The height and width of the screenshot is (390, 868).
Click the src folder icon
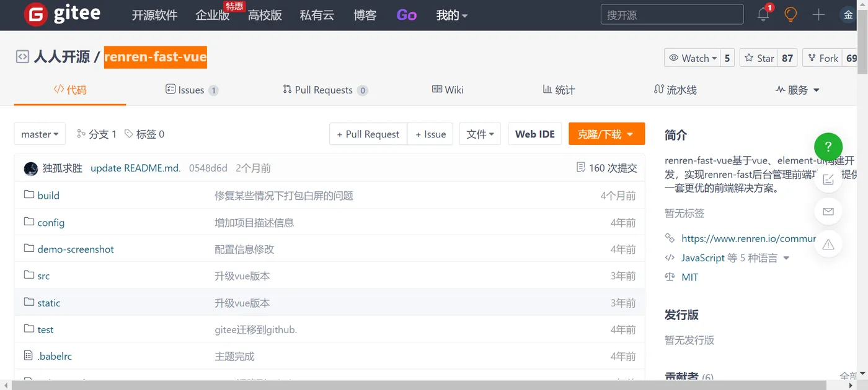29,275
